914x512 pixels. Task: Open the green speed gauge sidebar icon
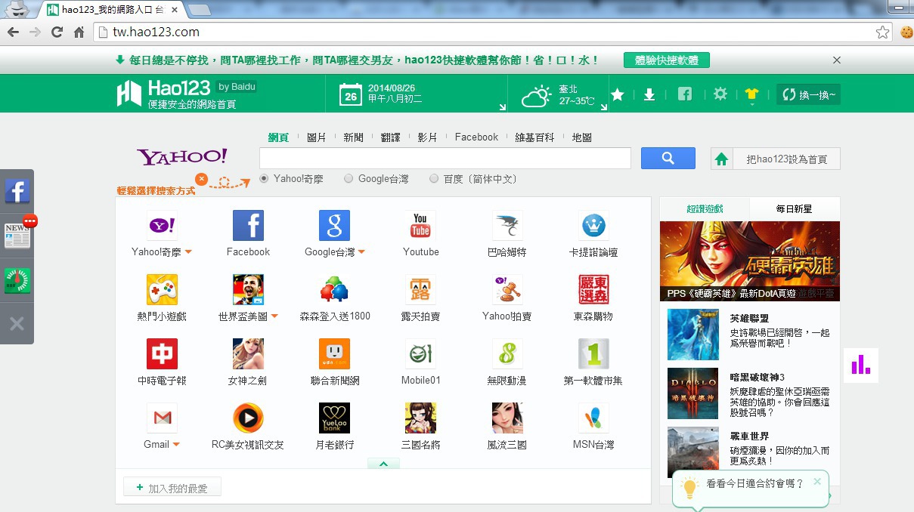click(x=17, y=281)
